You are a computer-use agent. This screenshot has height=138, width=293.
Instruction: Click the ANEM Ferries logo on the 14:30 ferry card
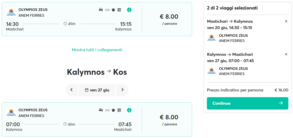[11, 12]
